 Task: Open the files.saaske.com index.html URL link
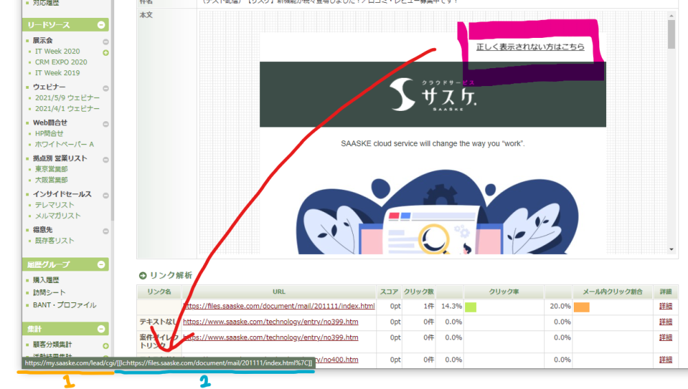pos(279,306)
